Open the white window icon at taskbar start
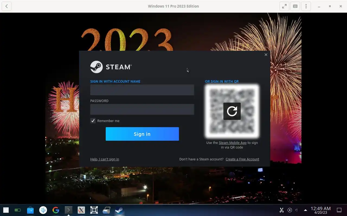 click(x=6, y=210)
